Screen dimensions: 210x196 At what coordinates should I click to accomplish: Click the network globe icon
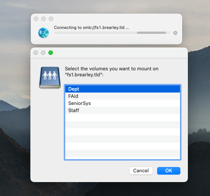(x=43, y=33)
